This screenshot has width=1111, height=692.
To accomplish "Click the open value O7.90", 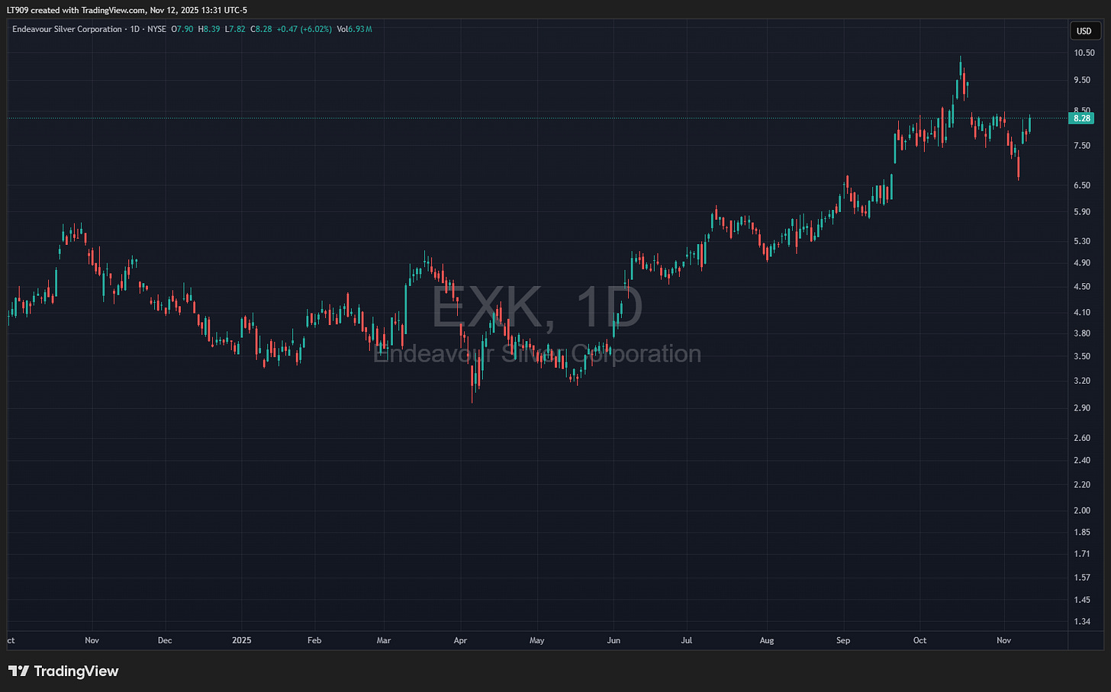I will click(182, 29).
